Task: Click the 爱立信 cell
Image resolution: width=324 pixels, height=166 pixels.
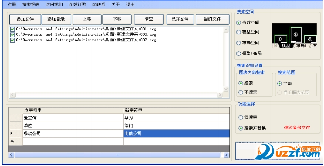Action: (73, 118)
